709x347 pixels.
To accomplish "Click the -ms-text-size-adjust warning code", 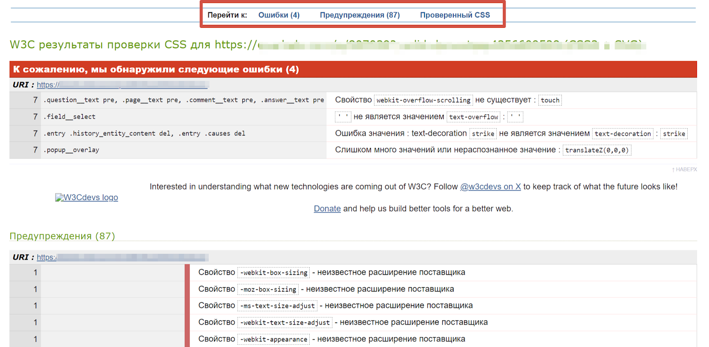I will tap(277, 306).
